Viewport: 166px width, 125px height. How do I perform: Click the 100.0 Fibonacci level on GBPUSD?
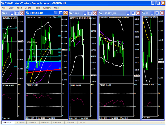[x=59, y=36]
